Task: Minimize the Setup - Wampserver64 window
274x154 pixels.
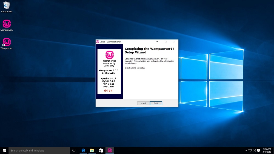Action: [x=157, y=42]
